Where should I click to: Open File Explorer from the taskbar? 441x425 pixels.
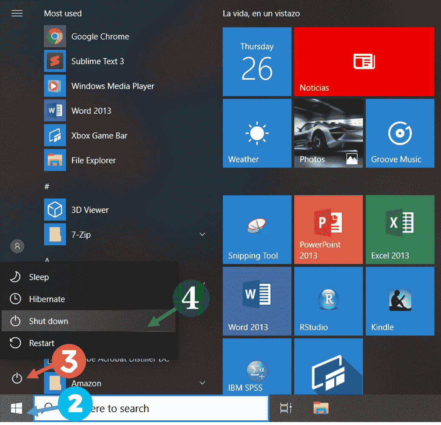(x=321, y=408)
